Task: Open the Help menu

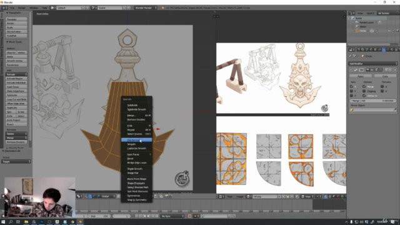Action: (x=44, y=8)
